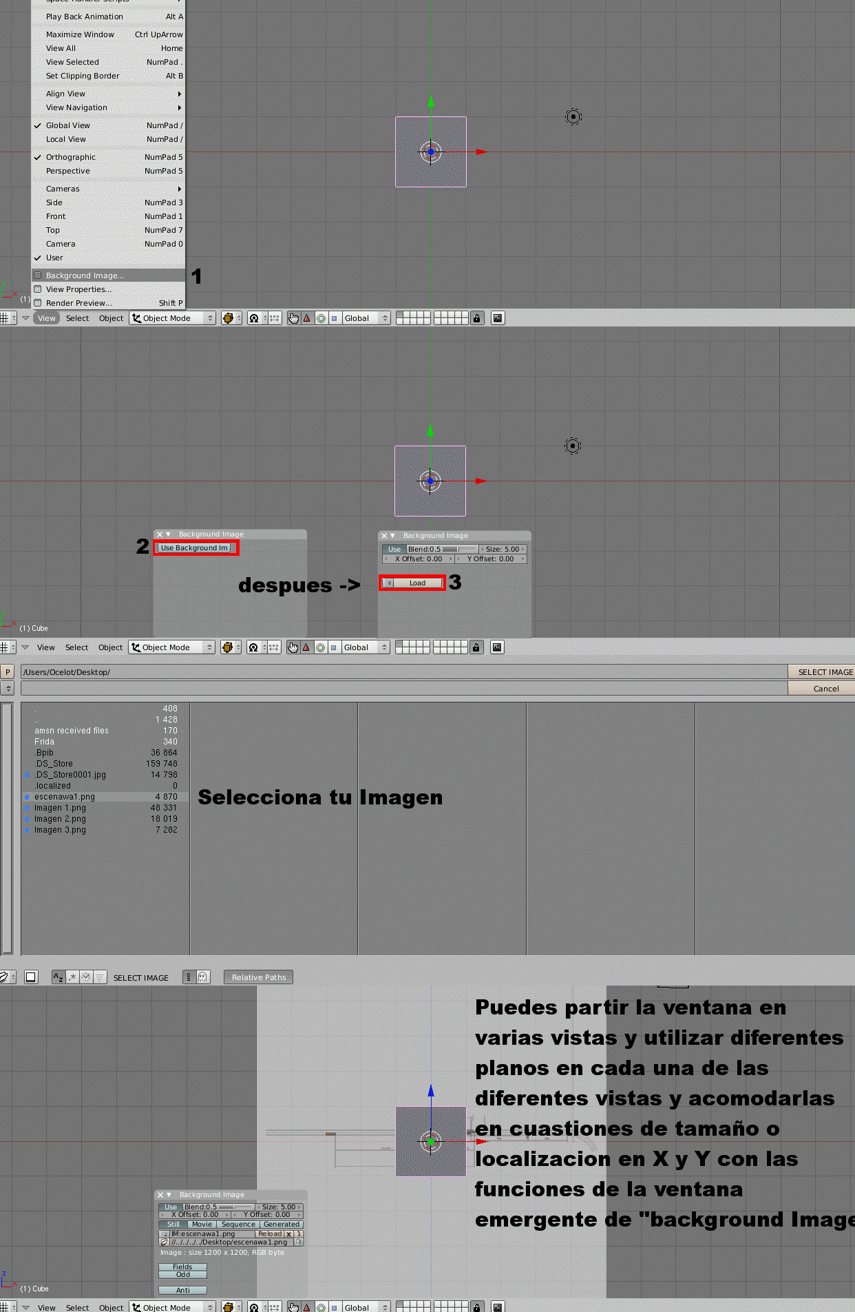Click the window type grid icon in header with highlighted View
The image size is (855, 1312).
(x=6, y=318)
